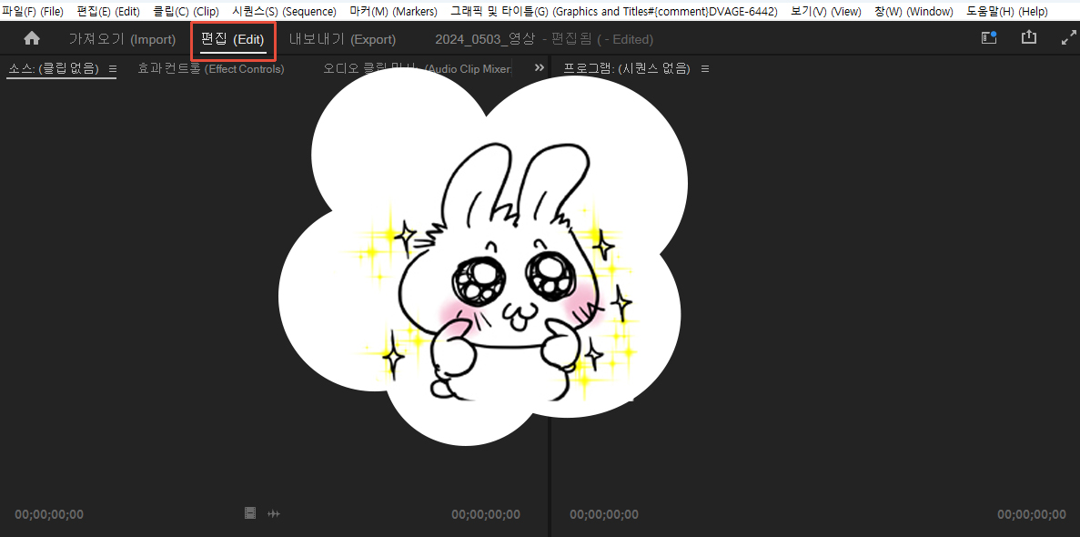Open the Markers menu
This screenshot has width=1080, height=537.
tap(393, 12)
